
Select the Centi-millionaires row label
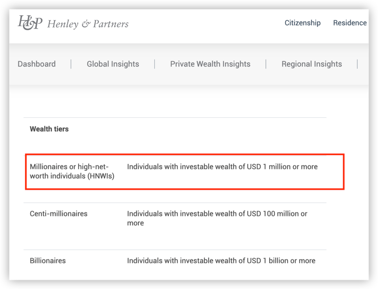coord(58,214)
